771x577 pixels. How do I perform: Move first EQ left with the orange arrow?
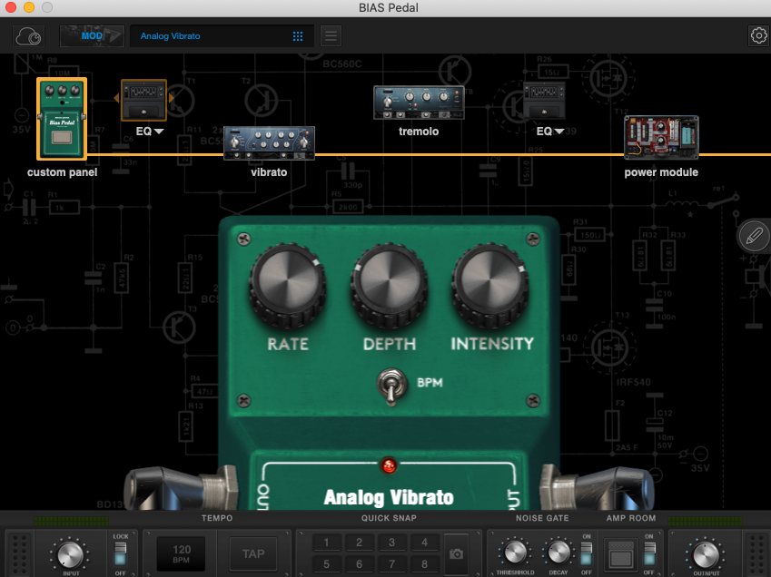point(116,98)
